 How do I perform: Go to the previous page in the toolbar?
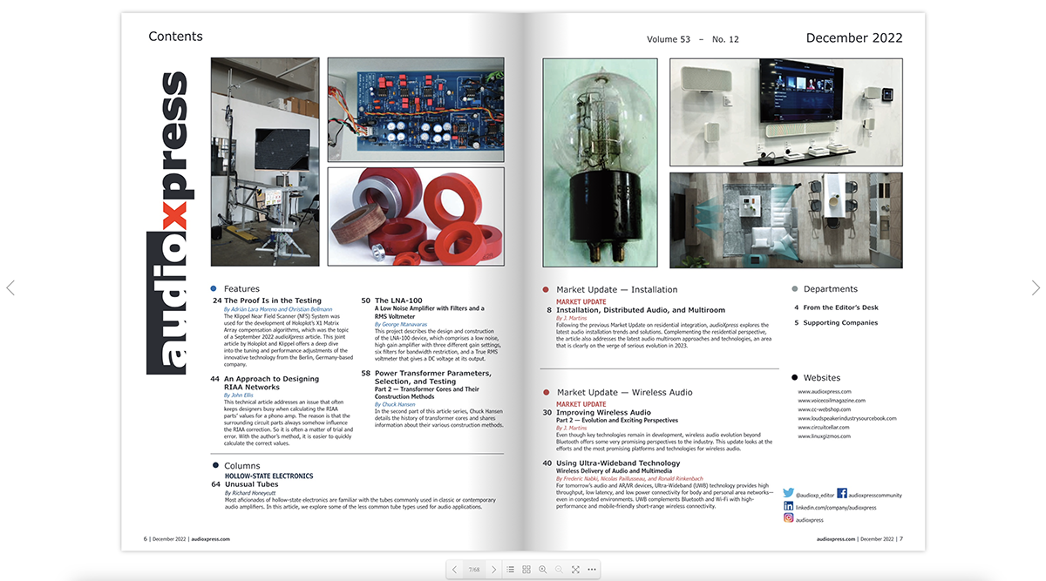[x=454, y=570]
